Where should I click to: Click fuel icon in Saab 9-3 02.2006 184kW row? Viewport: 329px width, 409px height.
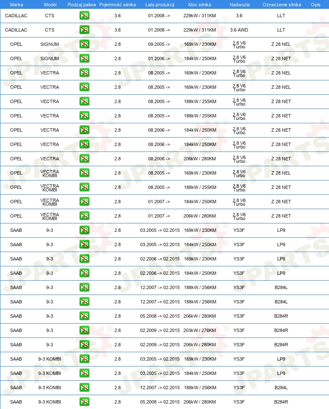pyautogui.click(x=84, y=273)
